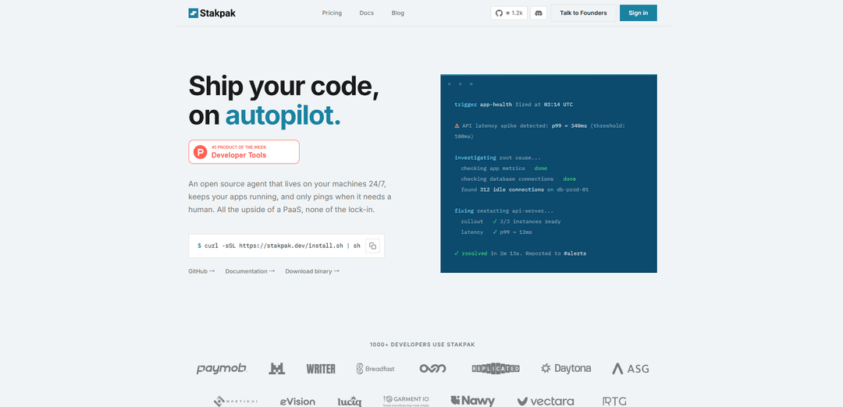Go to Docs in navigation
The height and width of the screenshot is (407, 843).
(366, 12)
